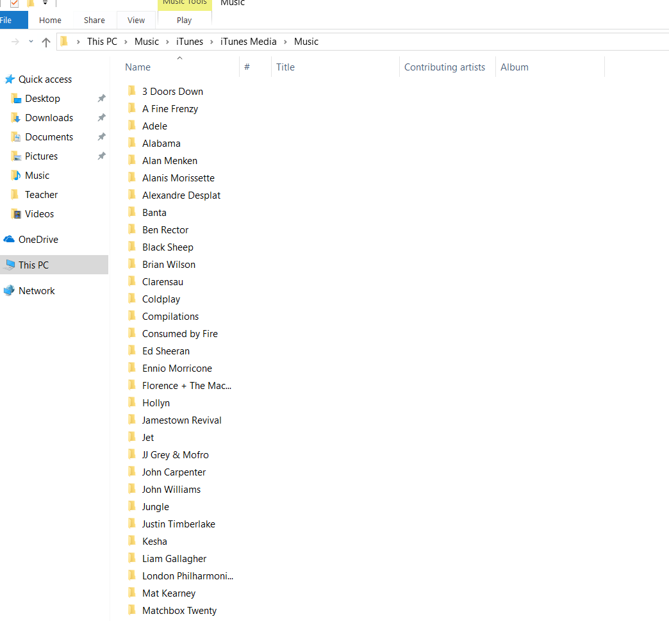Viewport: 669px width, 621px height.
Task: Select the Matchbox Twenty folder
Action: pyautogui.click(x=179, y=611)
